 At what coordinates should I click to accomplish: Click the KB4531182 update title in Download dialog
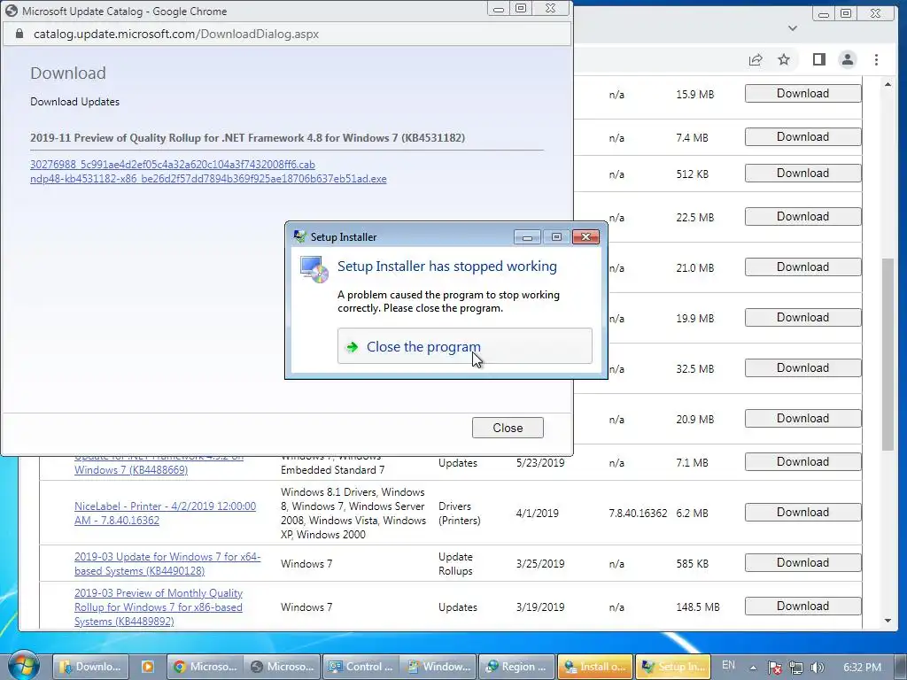pyautogui.click(x=248, y=137)
